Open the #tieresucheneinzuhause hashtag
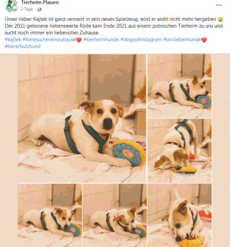This screenshot has width=230, height=247. pos(49,40)
